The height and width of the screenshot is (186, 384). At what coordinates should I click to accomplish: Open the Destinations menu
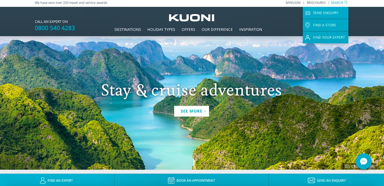coord(128,30)
